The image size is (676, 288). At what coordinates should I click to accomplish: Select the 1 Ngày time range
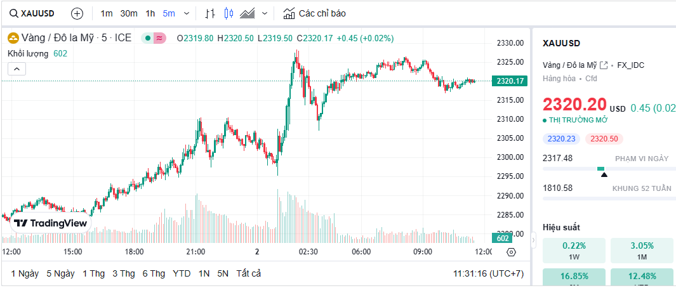point(25,273)
